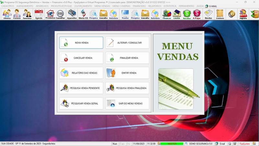This screenshot has width=259, height=146.
Task: Open the APARELHOS menu
Action: tap(42, 6)
